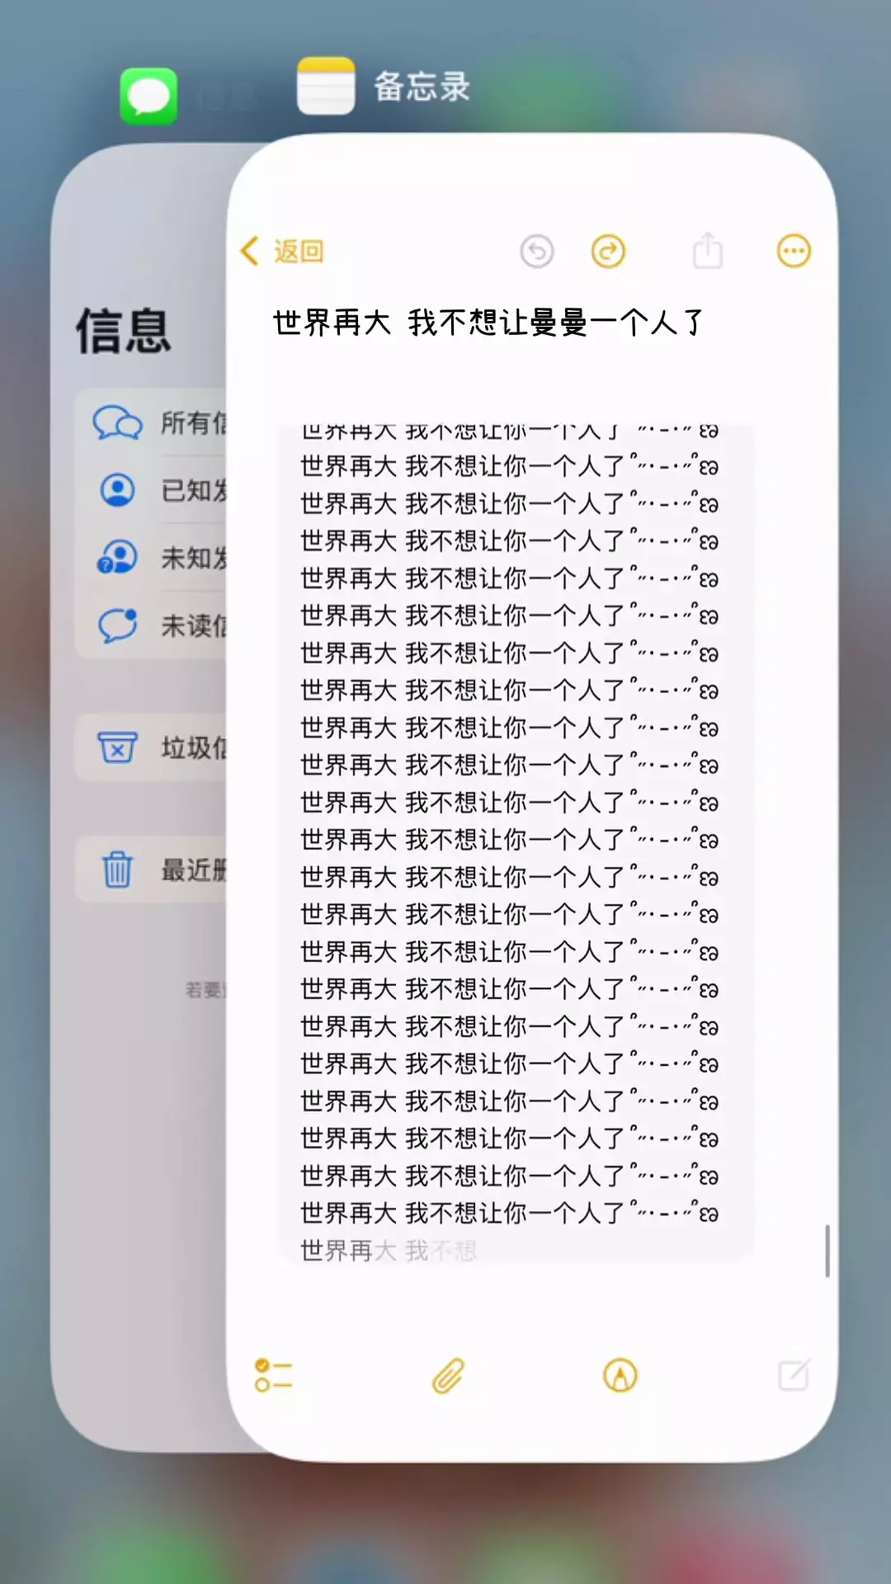The image size is (891, 1584).
Task: Tap the green Messages app icon
Action: pos(148,96)
